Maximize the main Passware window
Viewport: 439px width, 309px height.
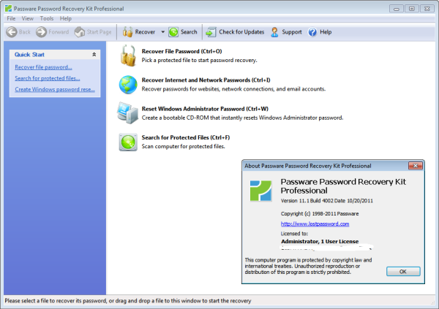pyautogui.click(x=411, y=9)
